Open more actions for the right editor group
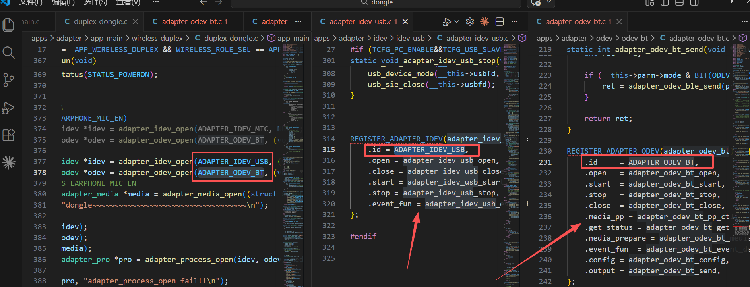 (744, 22)
